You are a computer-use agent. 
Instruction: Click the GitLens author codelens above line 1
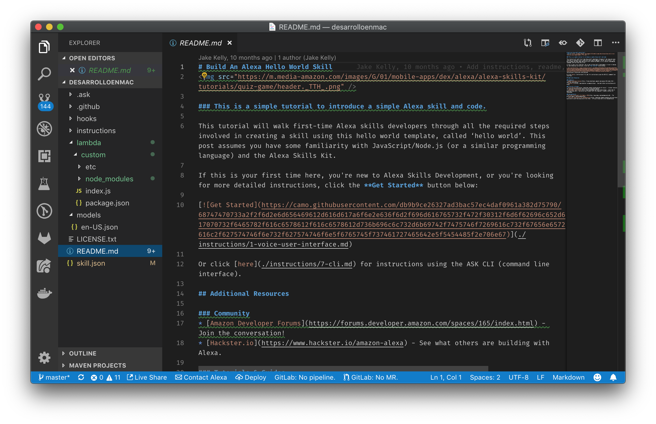(x=267, y=58)
